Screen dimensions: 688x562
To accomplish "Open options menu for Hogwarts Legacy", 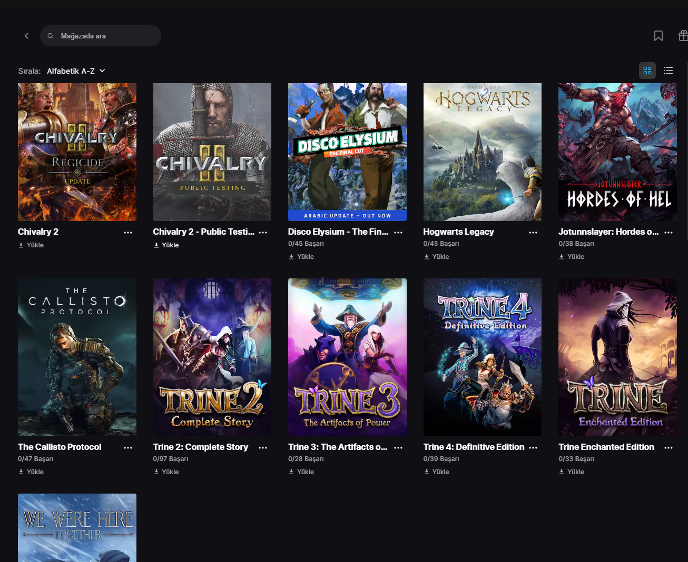I will tap(533, 232).
